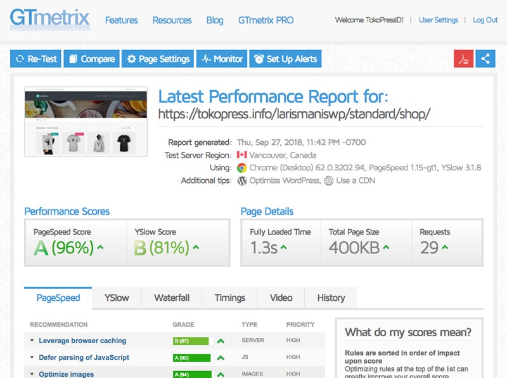This screenshot has height=378, width=507.
Task: Open Leverage browser caching recommendation
Action: tap(82, 341)
